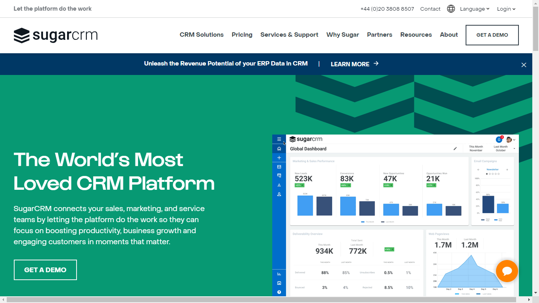This screenshot has width=539, height=303.
Task: Open Partners menu
Action: [380, 35]
